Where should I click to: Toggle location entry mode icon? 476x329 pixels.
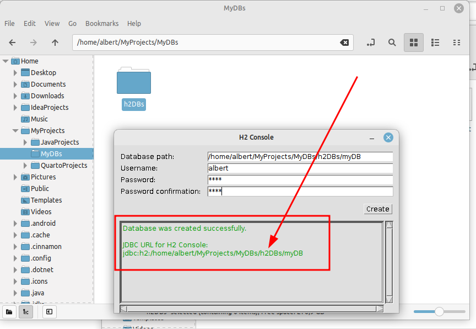coord(371,43)
